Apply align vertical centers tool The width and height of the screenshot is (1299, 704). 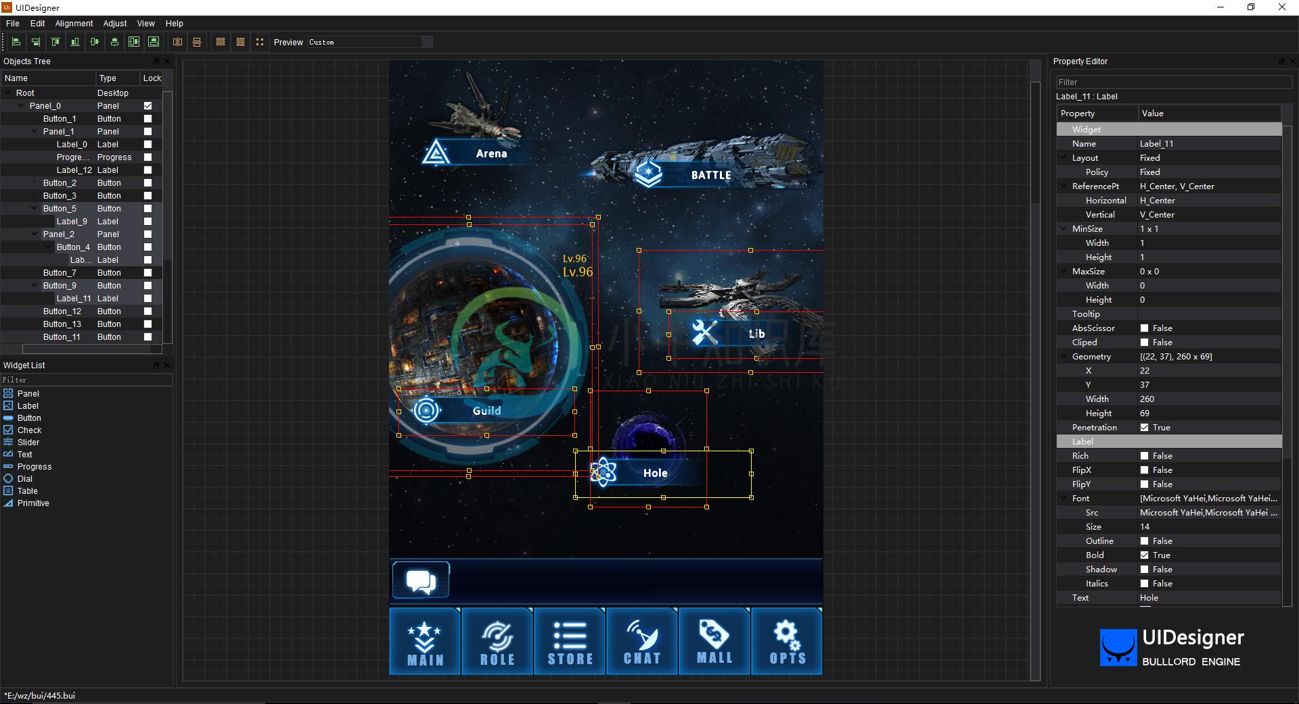pos(95,42)
